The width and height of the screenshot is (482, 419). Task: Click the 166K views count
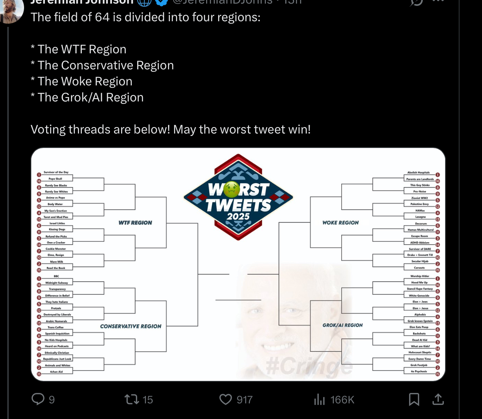pyautogui.click(x=342, y=400)
